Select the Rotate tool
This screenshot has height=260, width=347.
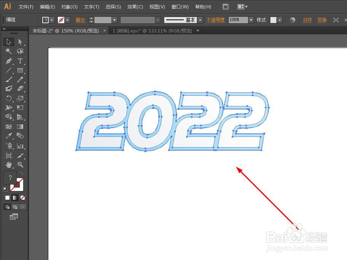tap(9, 98)
